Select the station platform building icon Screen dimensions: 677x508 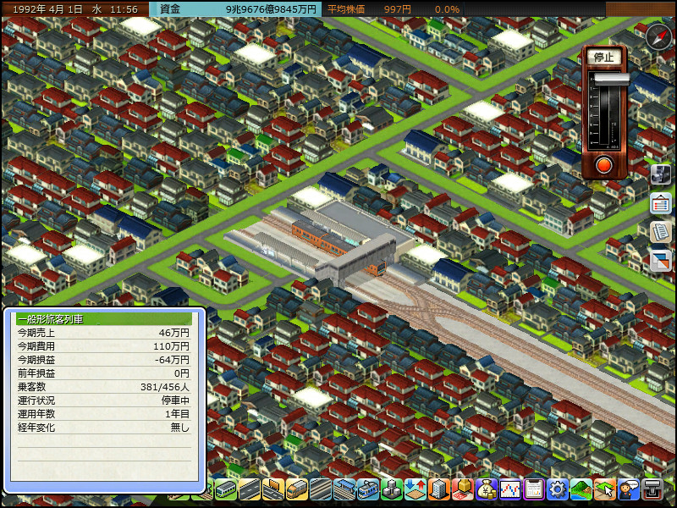[344, 489]
